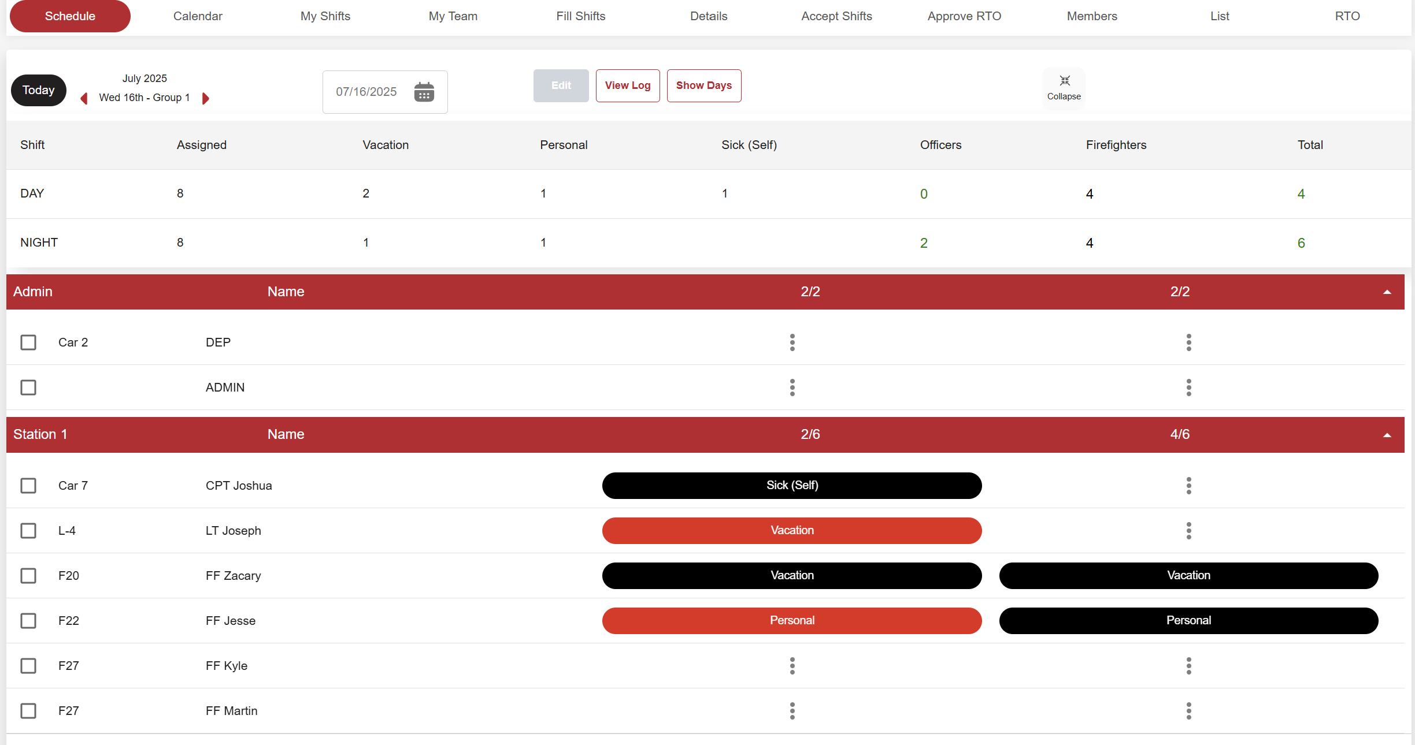
Task: Open the calendar date picker icon
Action: (x=424, y=92)
